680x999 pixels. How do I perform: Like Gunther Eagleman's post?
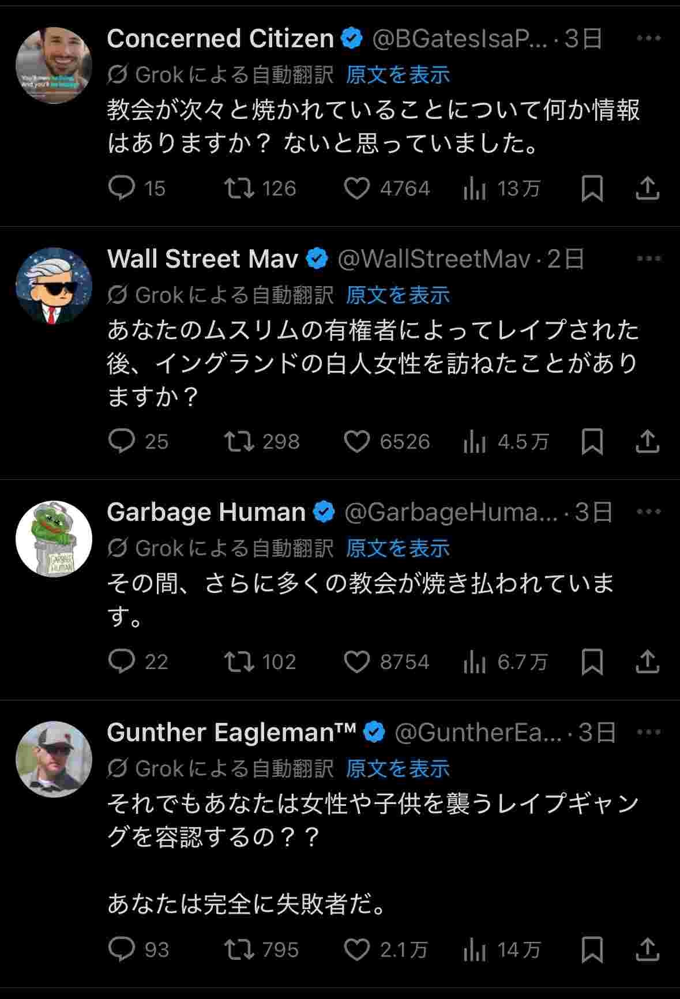[x=356, y=949]
